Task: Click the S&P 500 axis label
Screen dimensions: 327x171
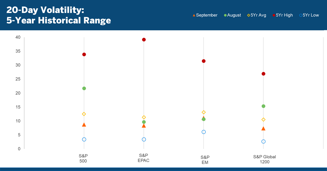Action: pyautogui.click(x=83, y=158)
